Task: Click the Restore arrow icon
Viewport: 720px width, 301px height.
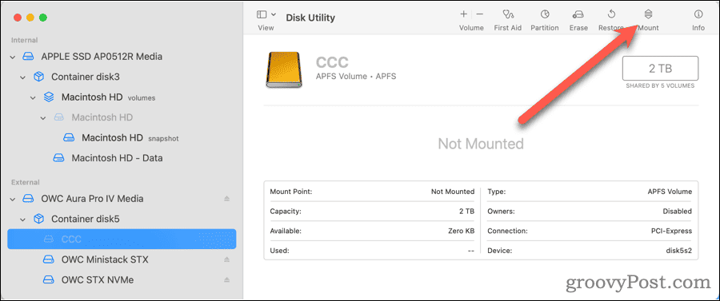Action: click(x=611, y=14)
